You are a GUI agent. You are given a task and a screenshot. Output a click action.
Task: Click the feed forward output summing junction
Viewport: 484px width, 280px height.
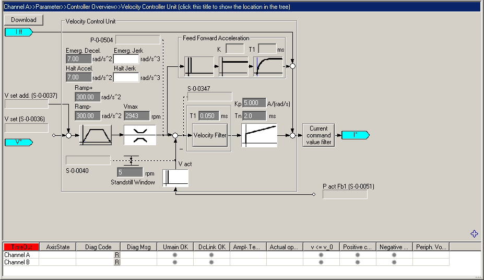coord(292,66)
